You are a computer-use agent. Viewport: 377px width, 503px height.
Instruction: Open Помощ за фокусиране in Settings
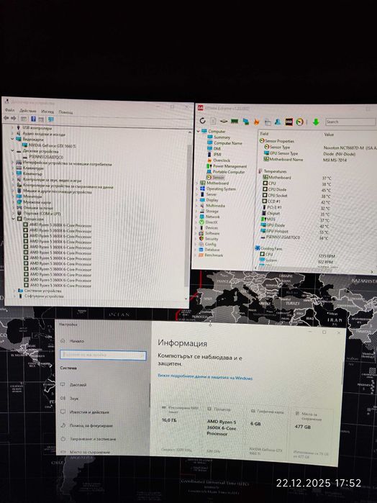point(86,426)
